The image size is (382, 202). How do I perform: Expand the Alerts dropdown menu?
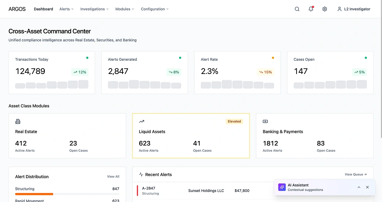(x=66, y=9)
